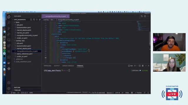188x105 pixels.
Task: Refresh the Explorer file tree
Action: click(37, 20)
